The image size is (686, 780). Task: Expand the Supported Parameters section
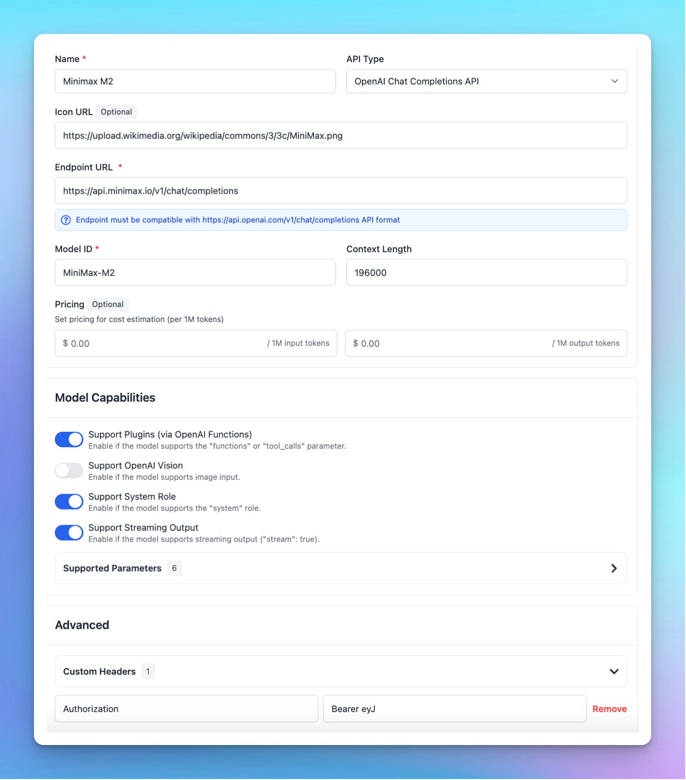coord(341,568)
